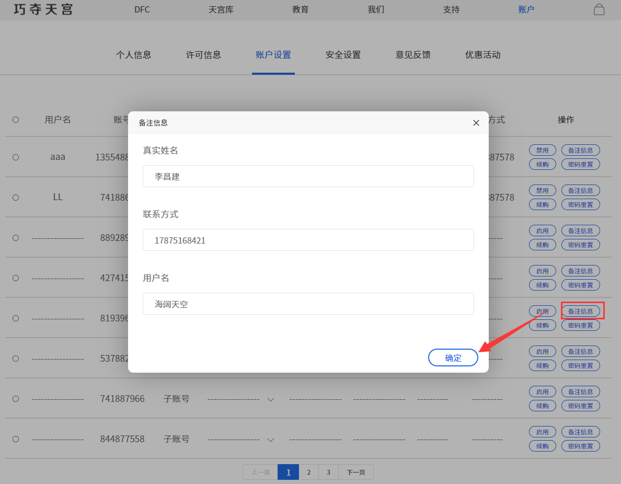Go to page 2 in pagination

(x=308, y=473)
